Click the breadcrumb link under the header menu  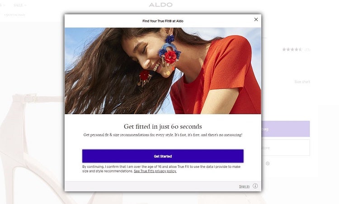14,15
